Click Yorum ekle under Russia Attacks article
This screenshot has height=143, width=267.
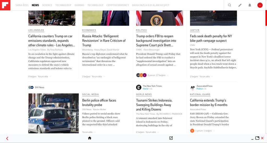pyautogui.click(x=97, y=77)
